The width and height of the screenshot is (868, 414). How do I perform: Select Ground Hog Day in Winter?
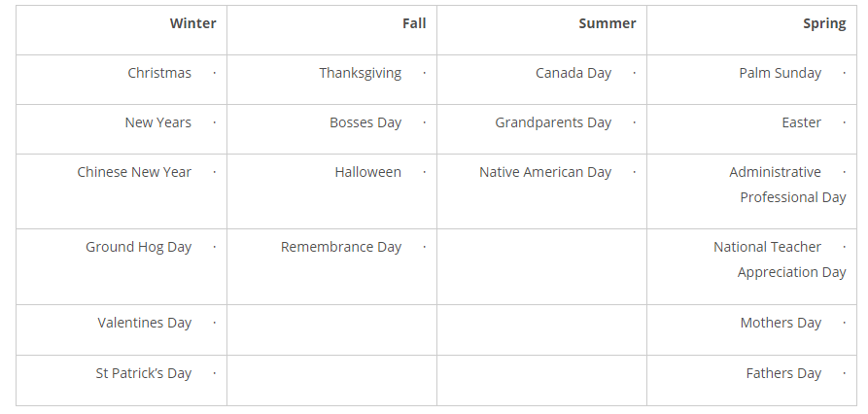pyautogui.click(x=138, y=247)
